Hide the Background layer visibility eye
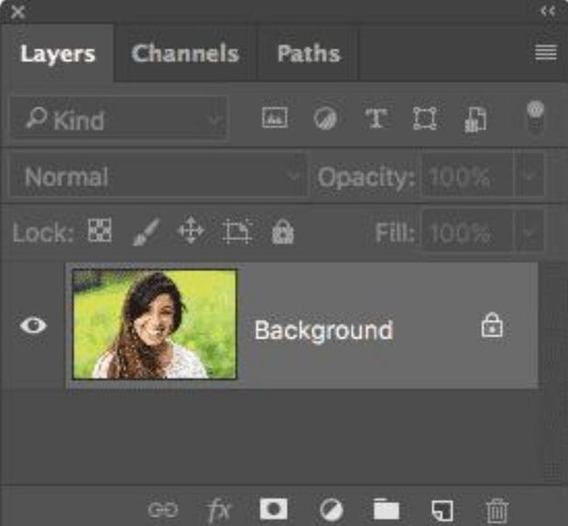 pos(34,325)
